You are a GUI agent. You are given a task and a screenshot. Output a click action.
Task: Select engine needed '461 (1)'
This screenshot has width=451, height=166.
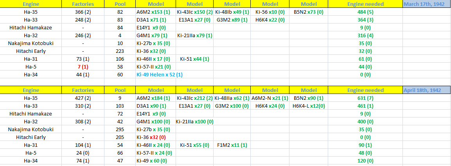click(365, 106)
